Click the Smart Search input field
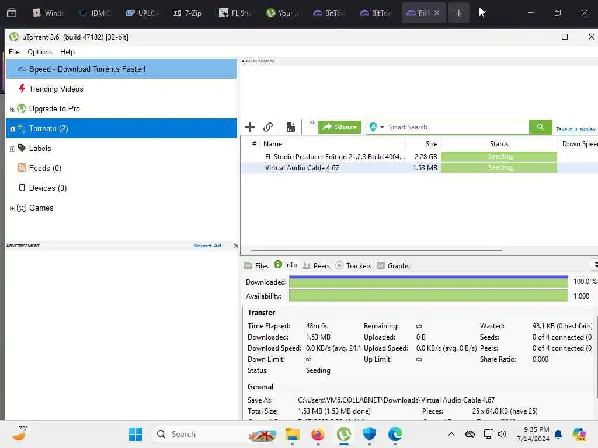Viewport: 598px width, 448px height. pyautogui.click(x=457, y=127)
